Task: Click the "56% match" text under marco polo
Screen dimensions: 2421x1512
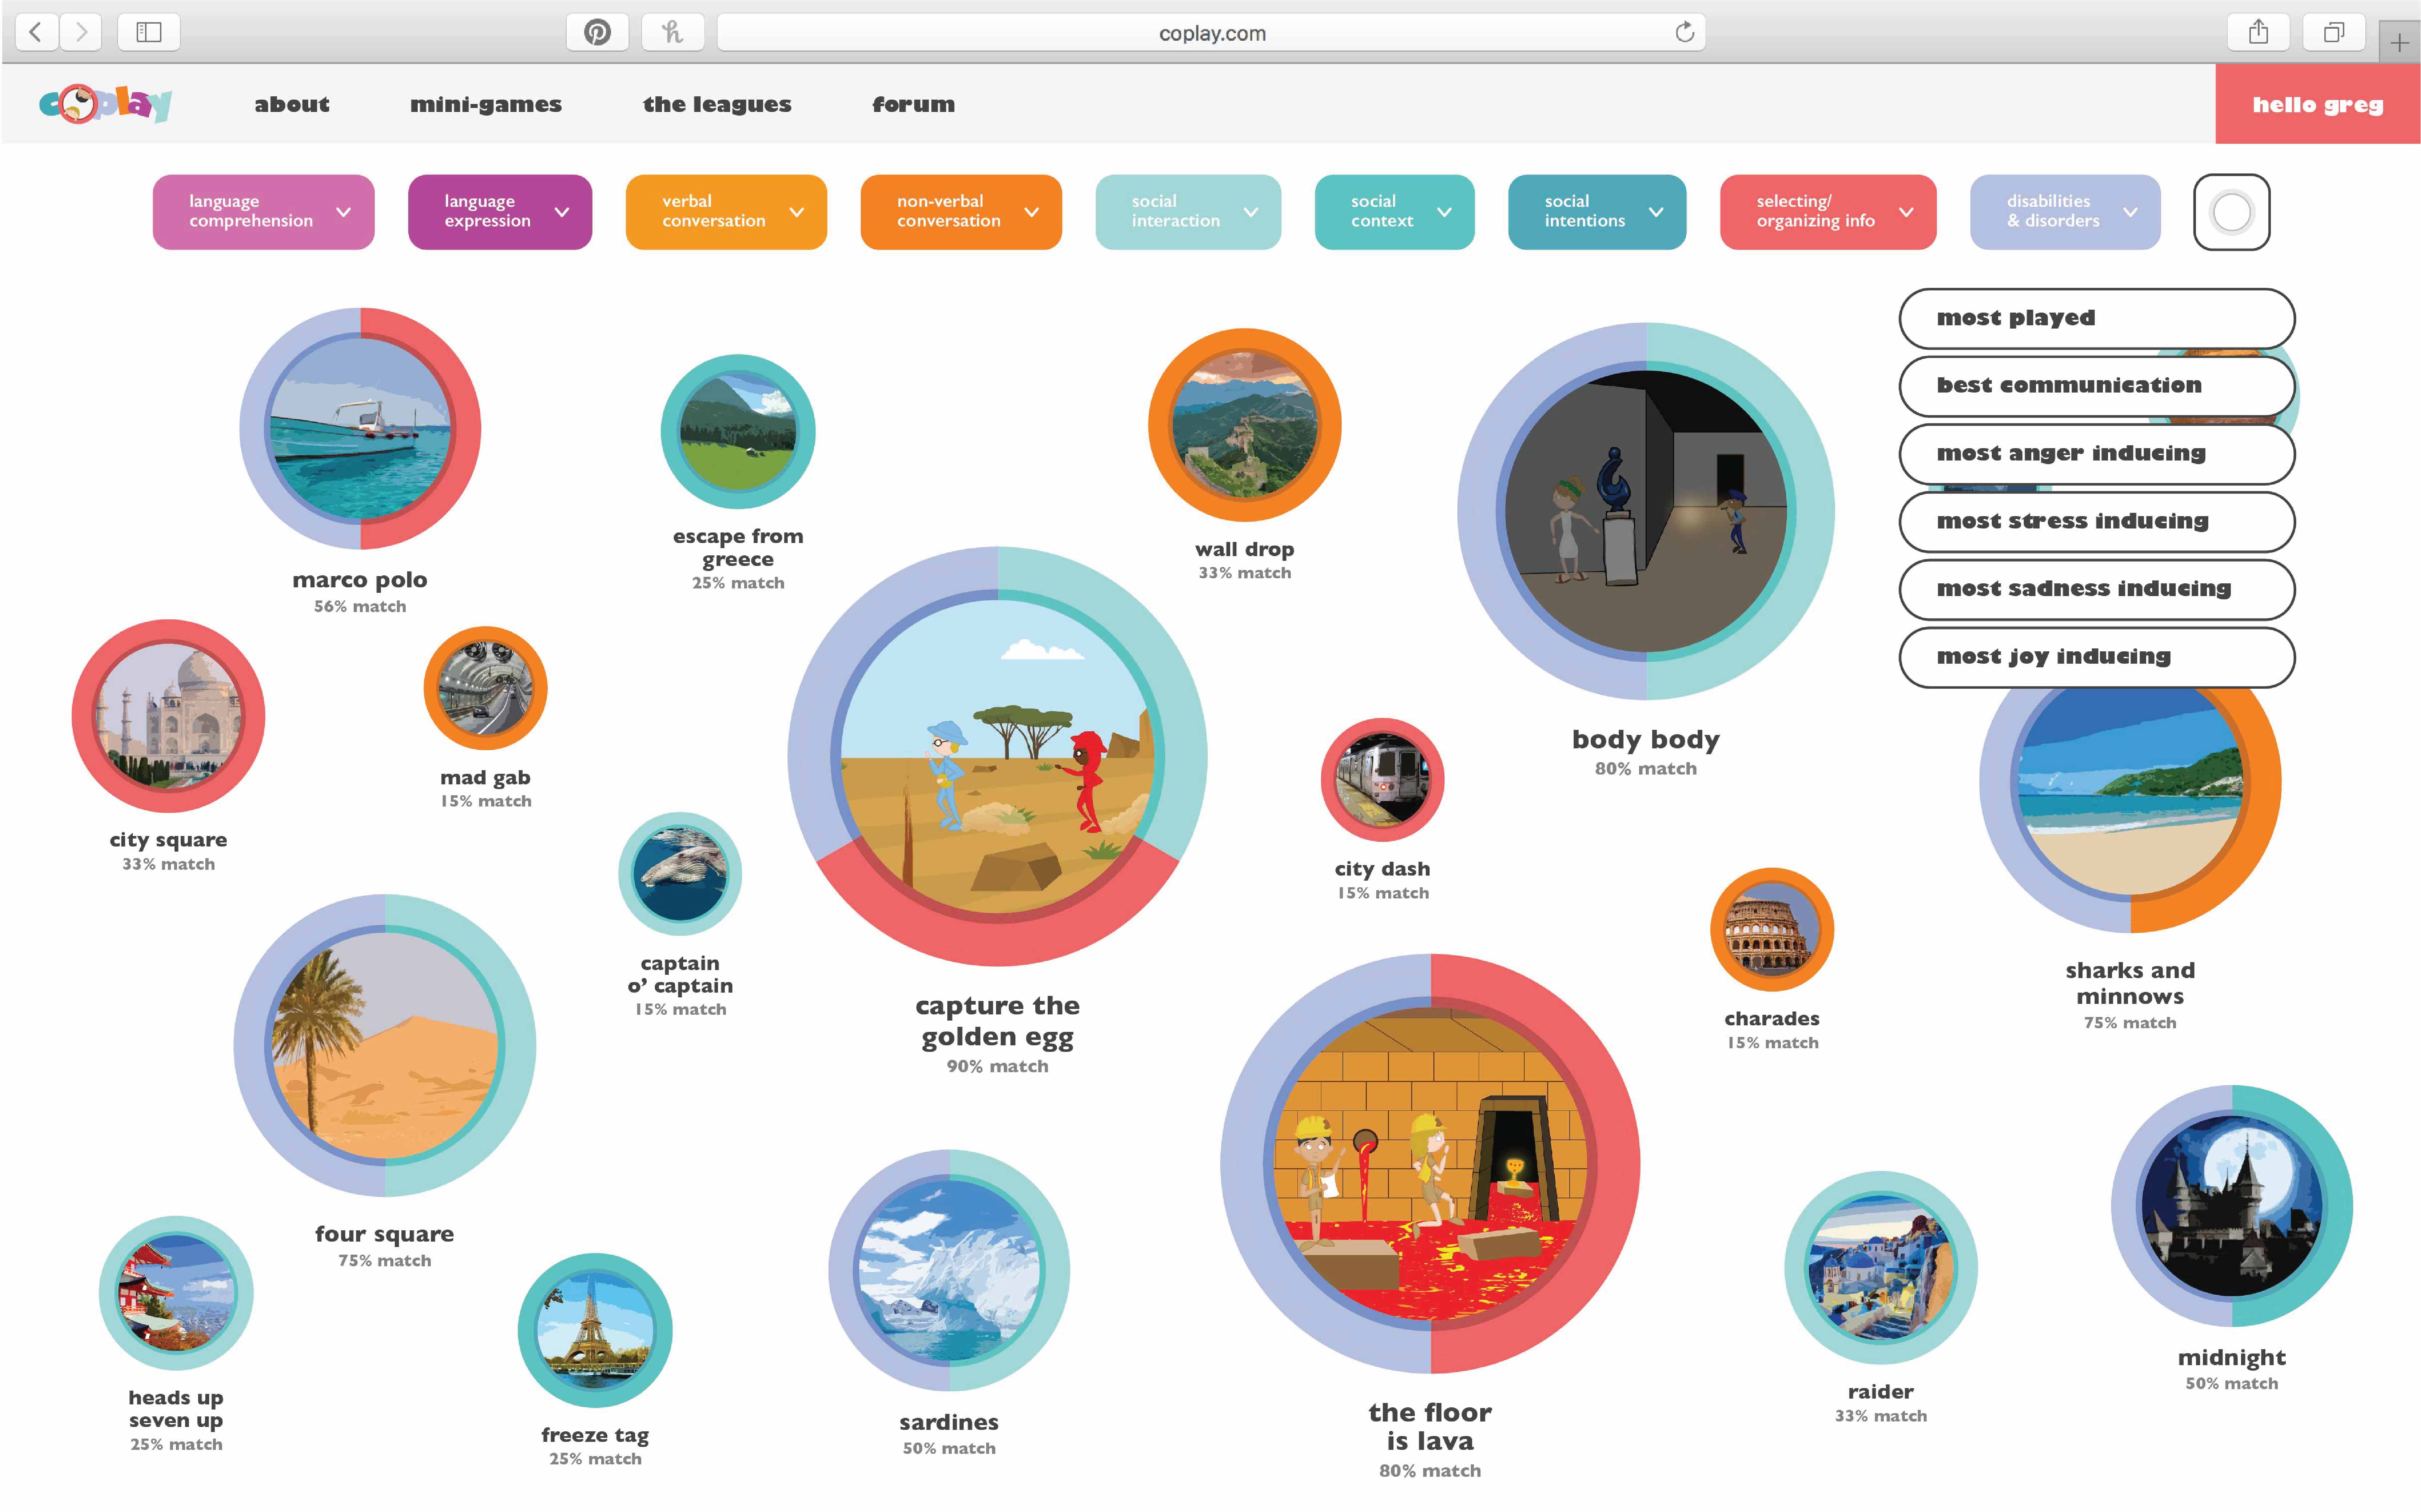Action: tap(360, 606)
